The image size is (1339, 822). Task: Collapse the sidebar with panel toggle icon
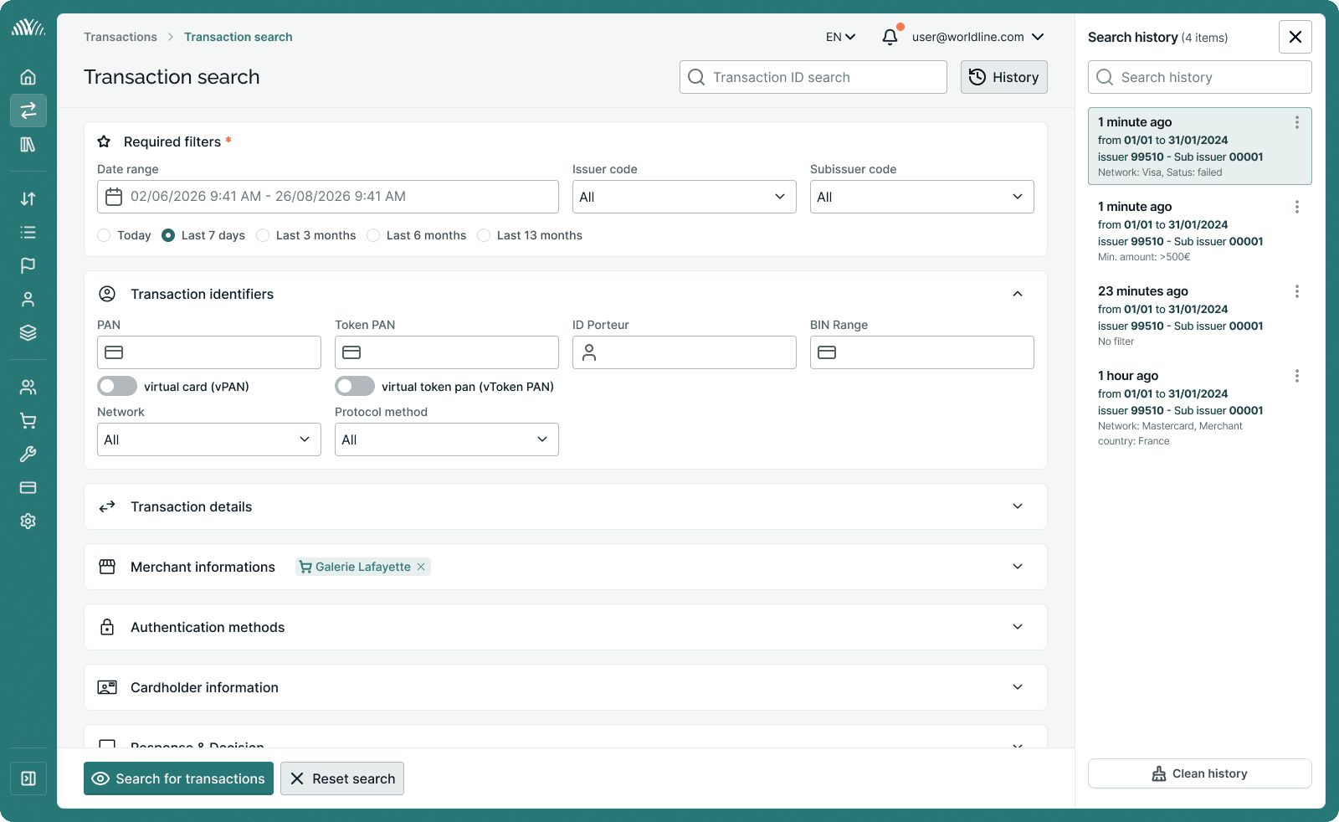28,778
